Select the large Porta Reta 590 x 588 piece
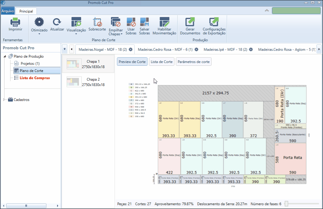The width and height of the screenshot is (323, 209). tap(290, 159)
